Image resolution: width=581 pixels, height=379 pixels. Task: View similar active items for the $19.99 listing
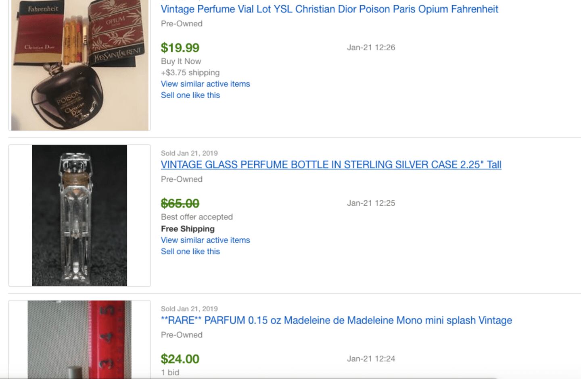[205, 84]
